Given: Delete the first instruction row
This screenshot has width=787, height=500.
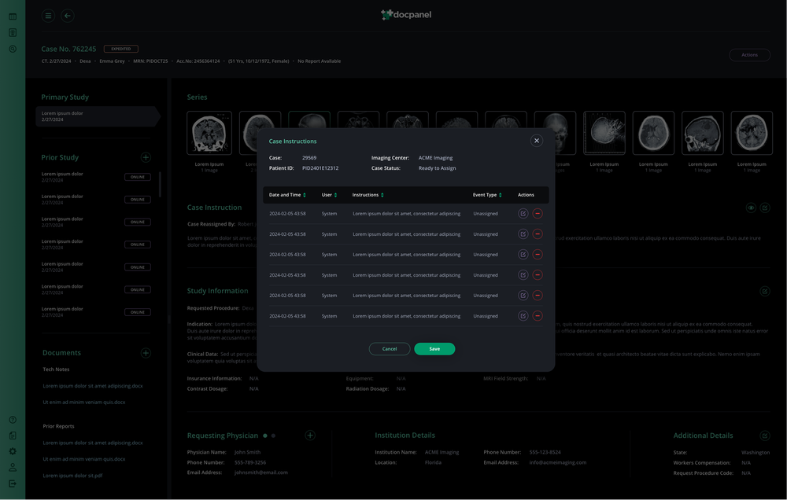Looking at the screenshot, I should (x=538, y=213).
